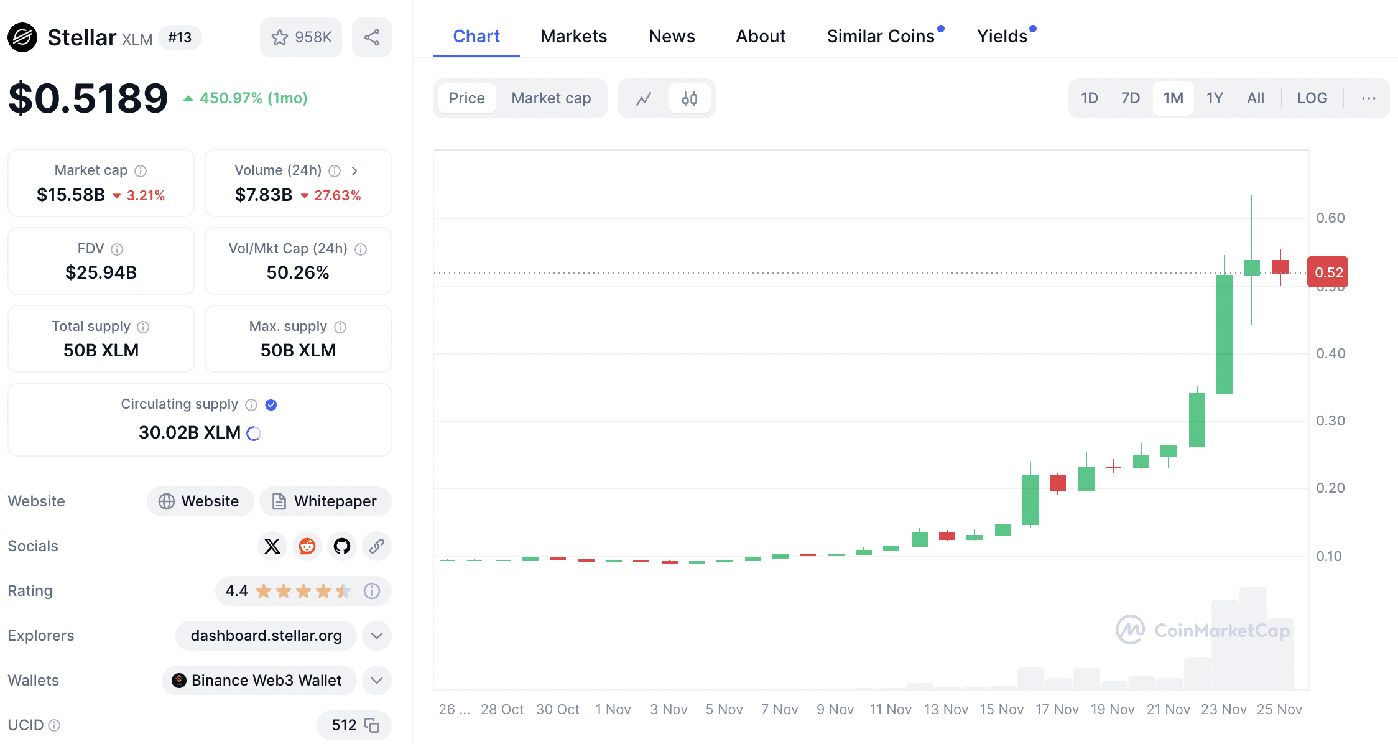This screenshot has height=744, width=1398.
Task: Open chart more options ellipsis
Action: coord(1368,98)
